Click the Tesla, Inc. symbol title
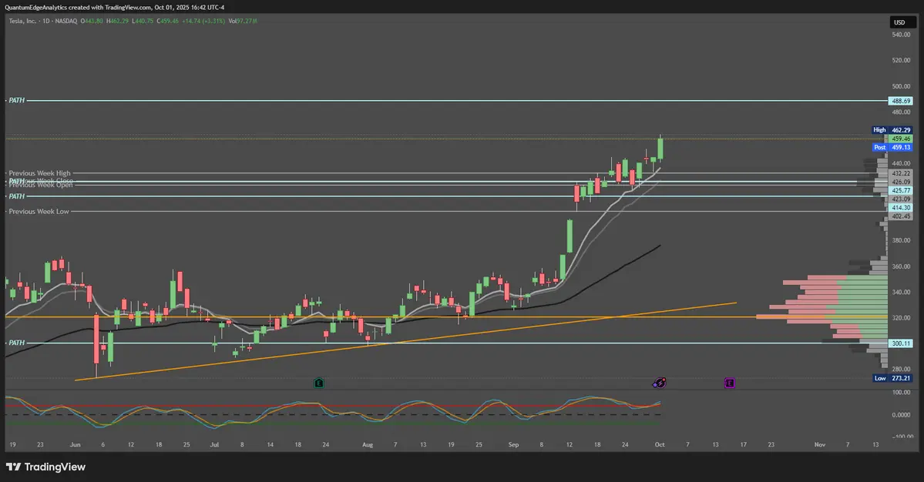Image resolution: width=924 pixels, height=482 pixels. pos(22,22)
